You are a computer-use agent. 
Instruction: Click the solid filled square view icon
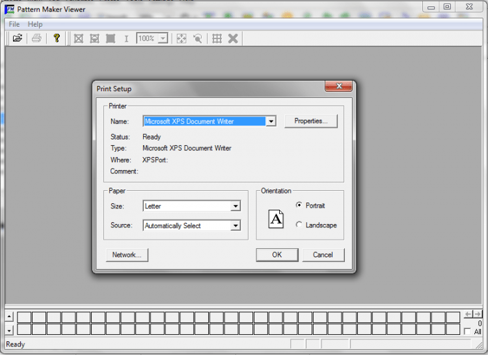click(110, 38)
